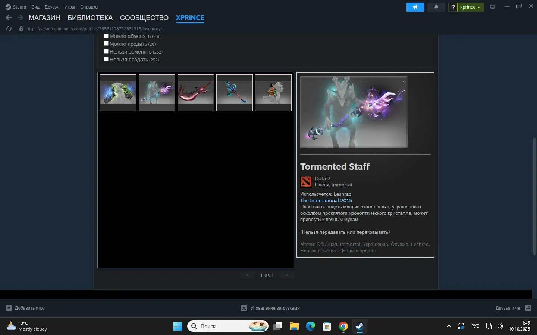The height and width of the screenshot is (335, 537).
Task: Click the Dota 2 game logo icon
Action: pos(306,182)
